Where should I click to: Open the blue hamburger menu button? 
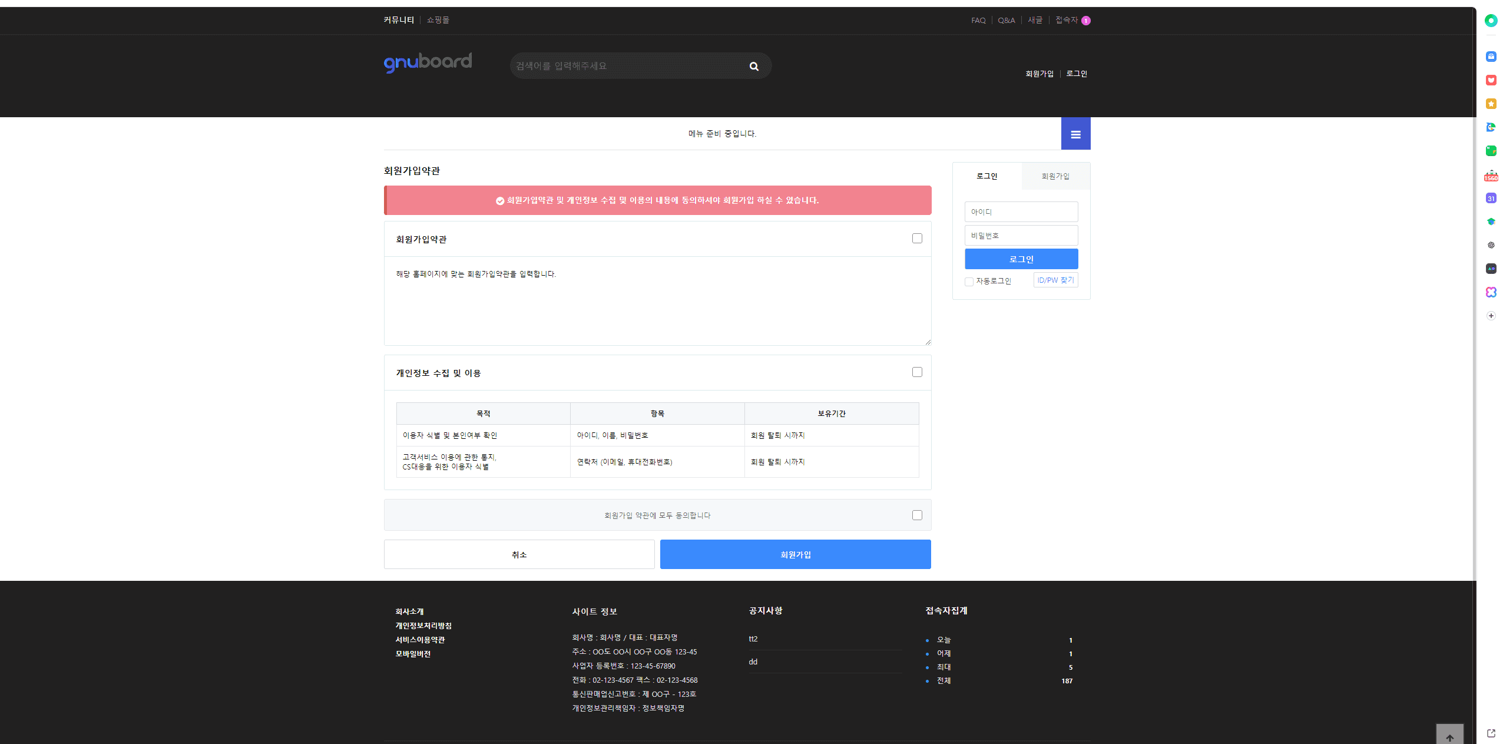pyautogui.click(x=1075, y=134)
